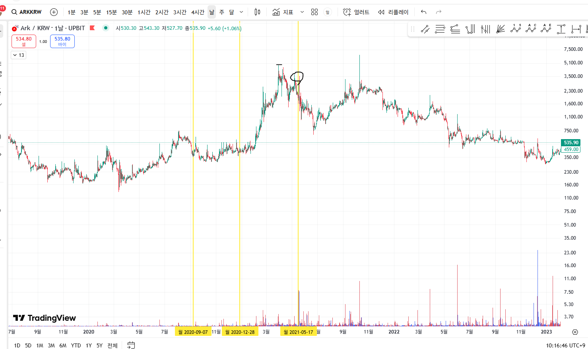Switch to the 달 monthly interval
The height and width of the screenshot is (349, 588).
pos(232,12)
